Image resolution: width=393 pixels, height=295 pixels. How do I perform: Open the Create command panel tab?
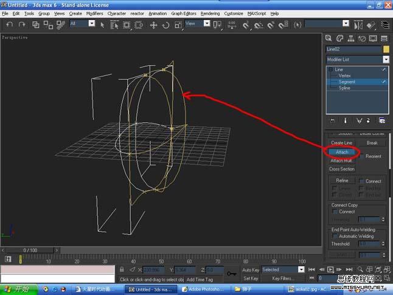pos(329,38)
